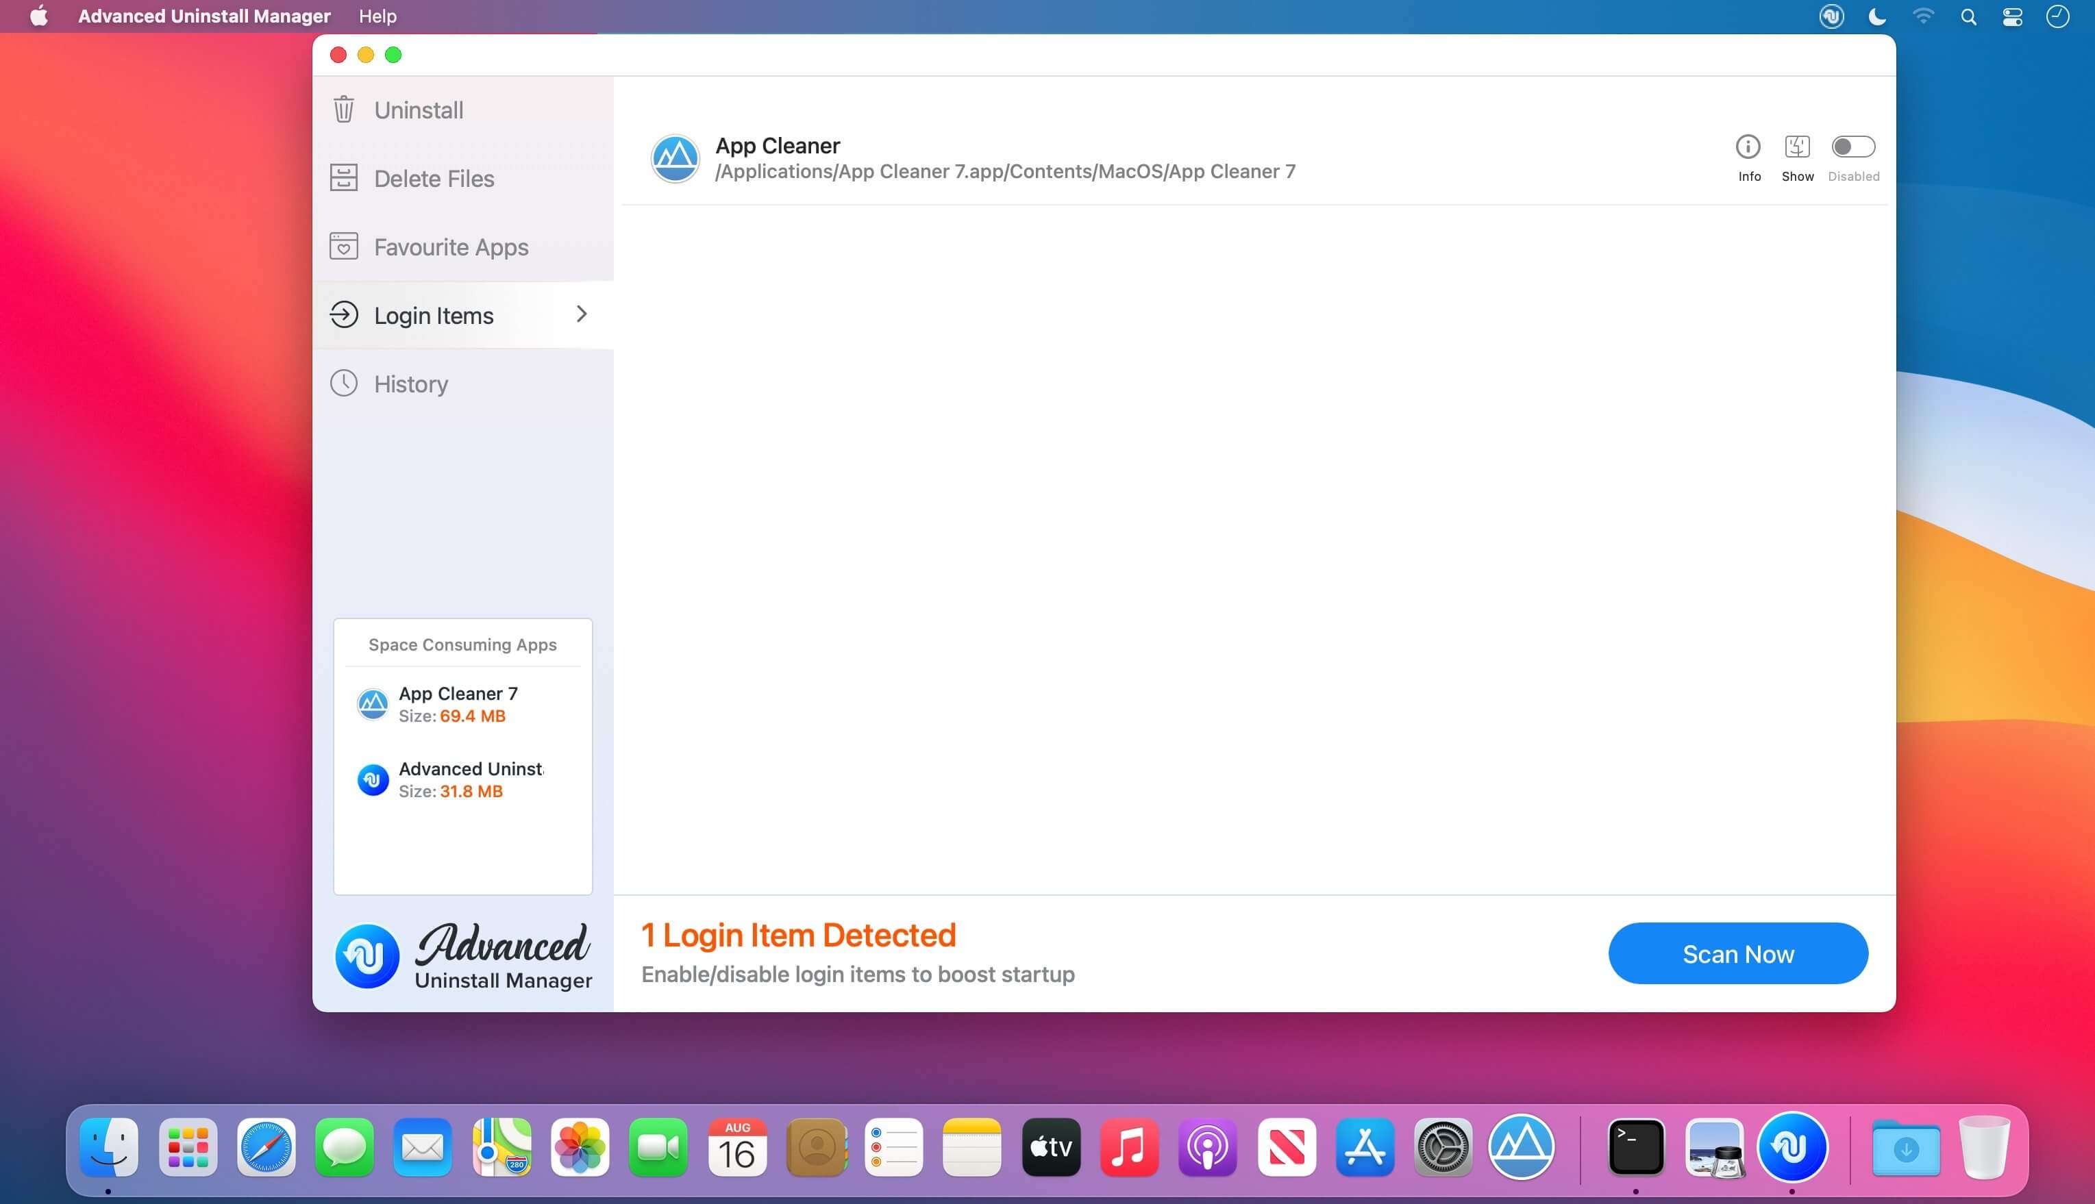The image size is (2095, 1204).
Task: Click the Do Not Disturb moon icon
Action: pos(1876,16)
